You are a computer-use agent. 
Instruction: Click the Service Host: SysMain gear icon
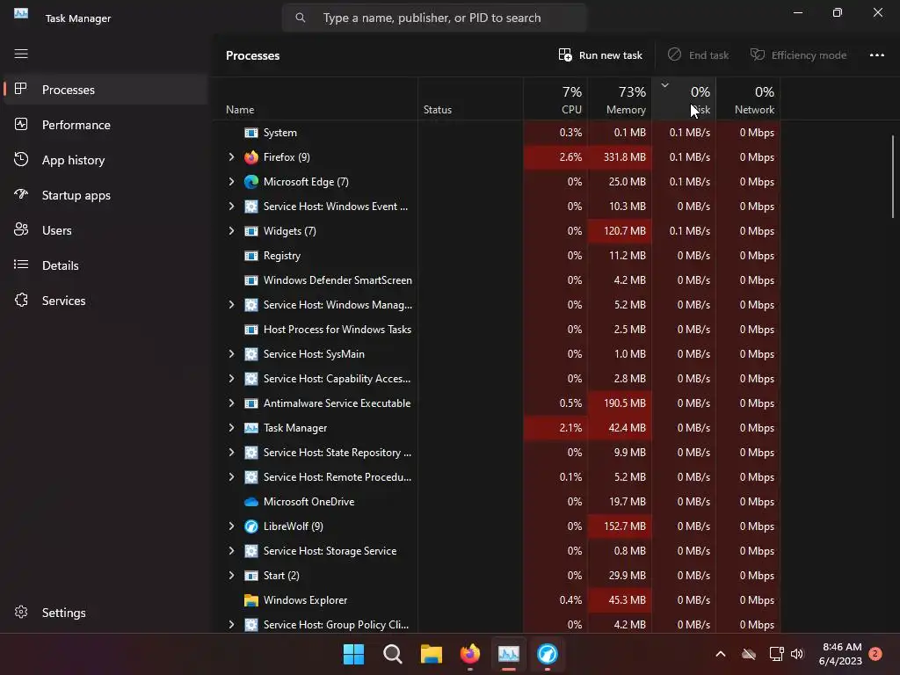click(x=251, y=354)
